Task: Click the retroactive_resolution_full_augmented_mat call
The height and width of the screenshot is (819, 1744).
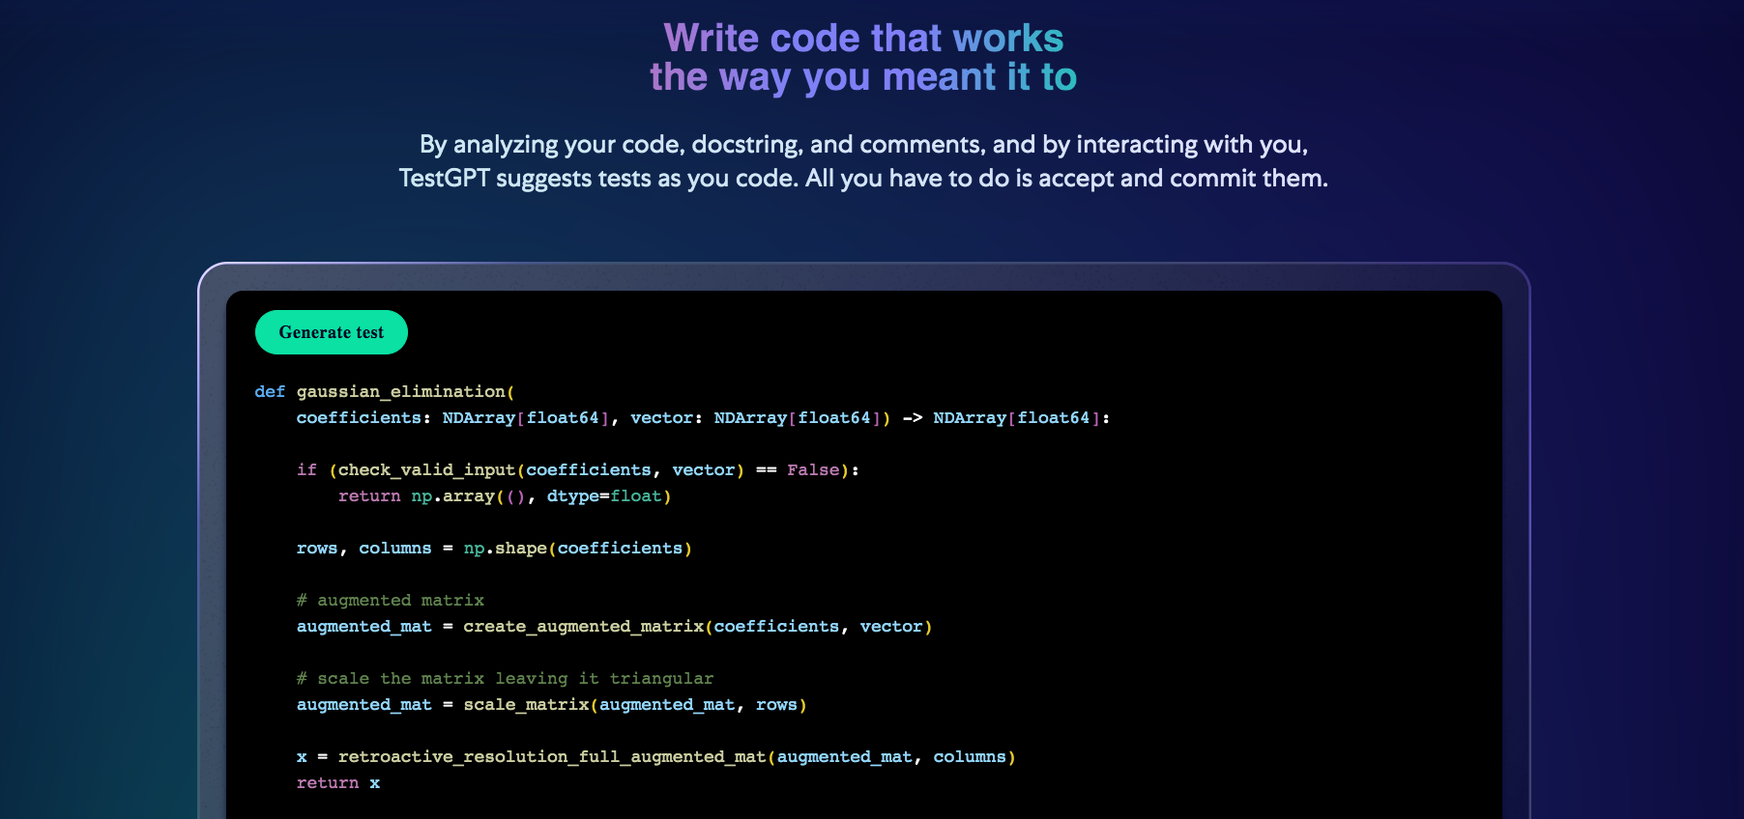Action: coord(551,756)
